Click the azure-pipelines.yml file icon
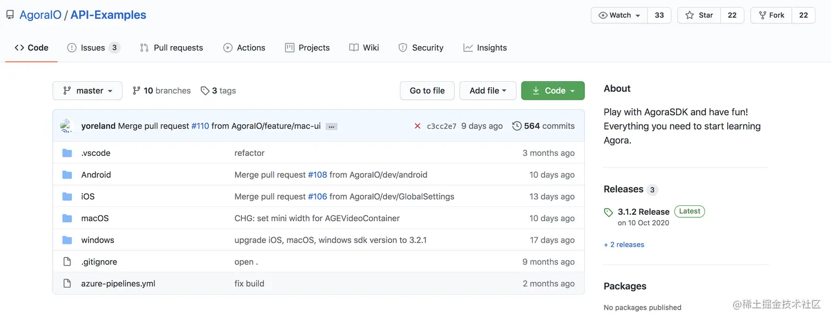 [x=67, y=284]
